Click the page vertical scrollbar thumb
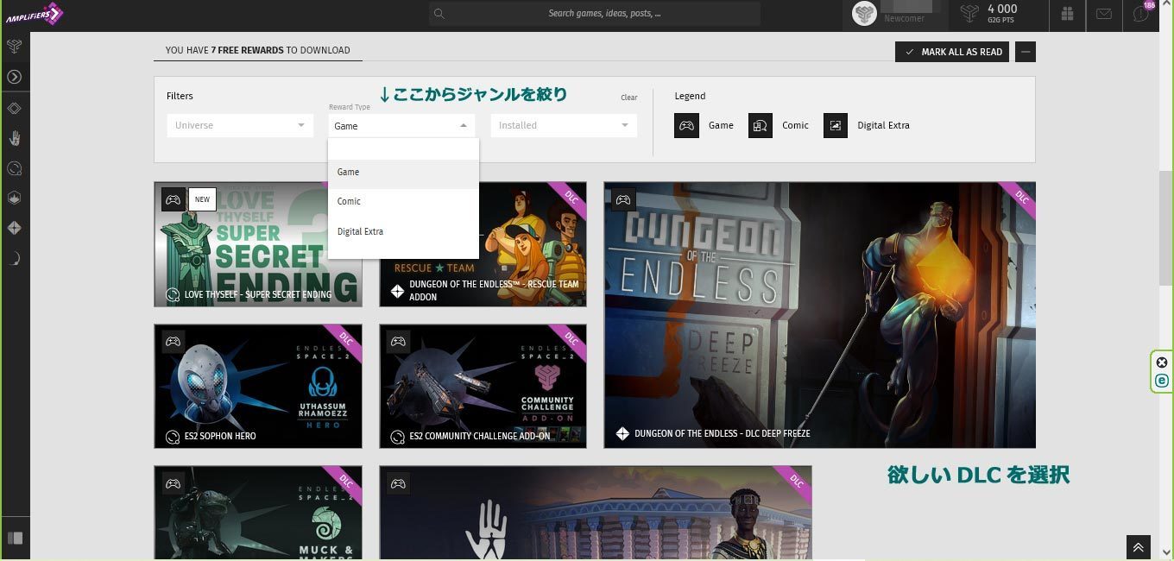The height and width of the screenshot is (561, 1174). coord(1165,227)
